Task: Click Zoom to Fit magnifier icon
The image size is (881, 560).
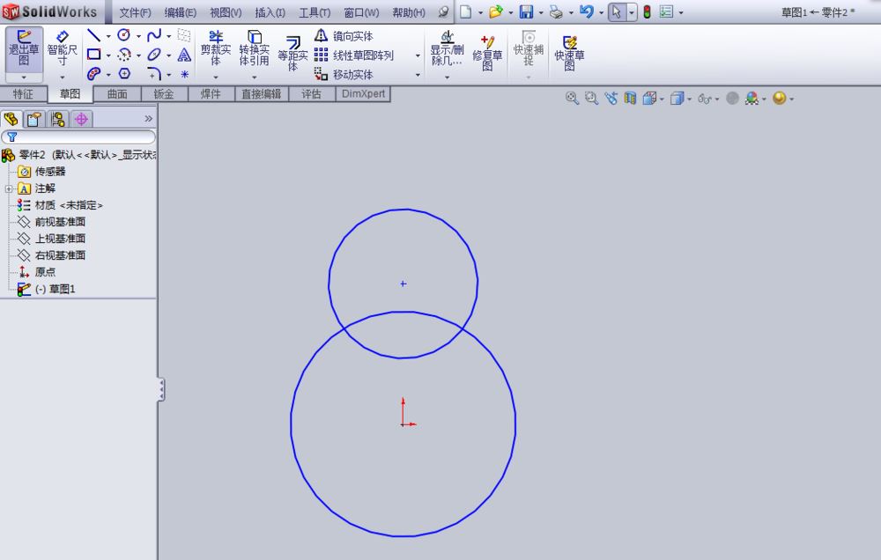Action: tap(572, 99)
